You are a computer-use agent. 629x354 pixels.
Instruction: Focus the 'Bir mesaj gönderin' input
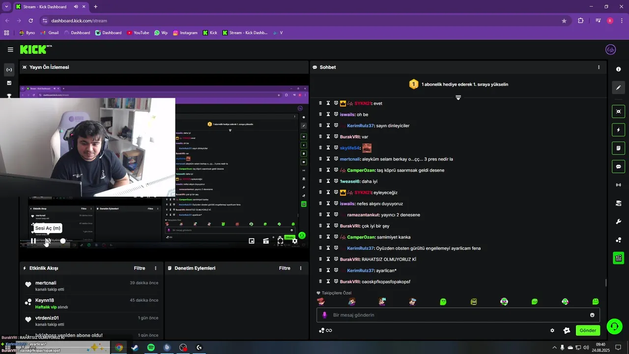coord(458,315)
